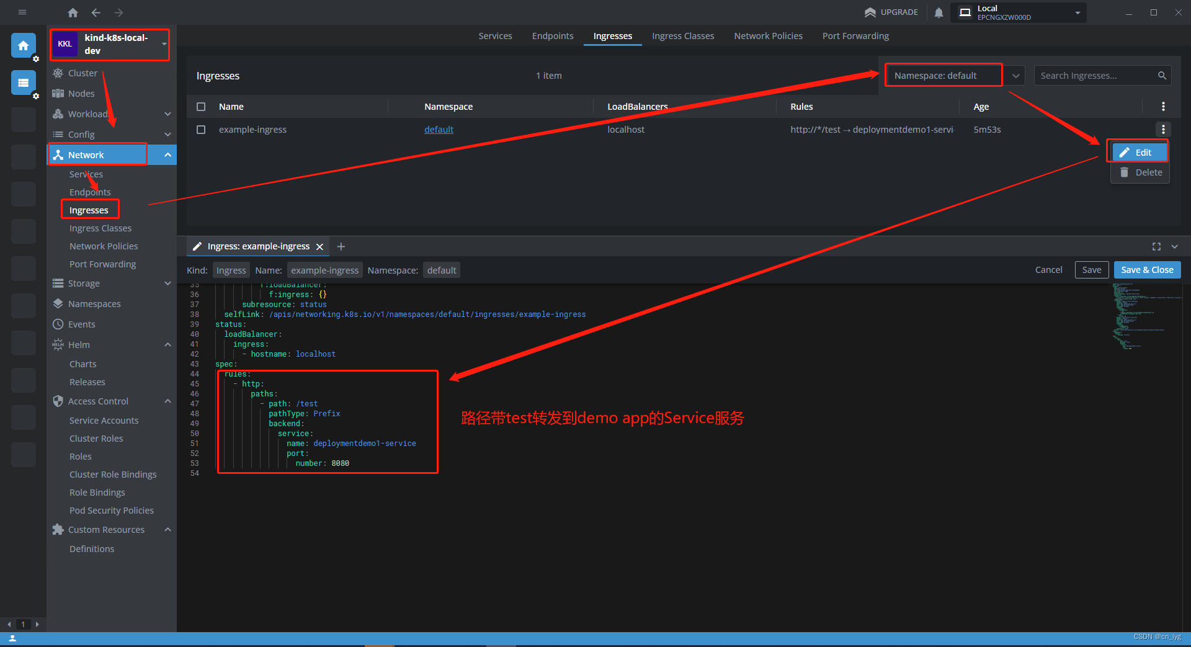This screenshot has height=647, width=1191.
Task: Navigate forward with the right arrow
Action: (x=118, y=12)
